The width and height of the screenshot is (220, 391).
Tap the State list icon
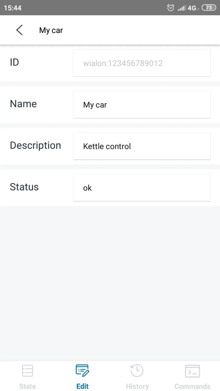point(28,371)
